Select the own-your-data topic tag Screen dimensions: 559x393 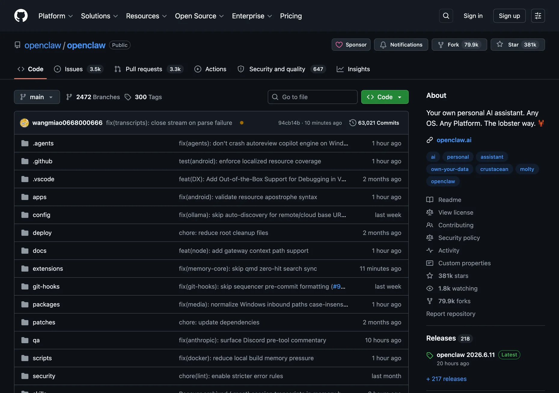click(x=450, y=169)
